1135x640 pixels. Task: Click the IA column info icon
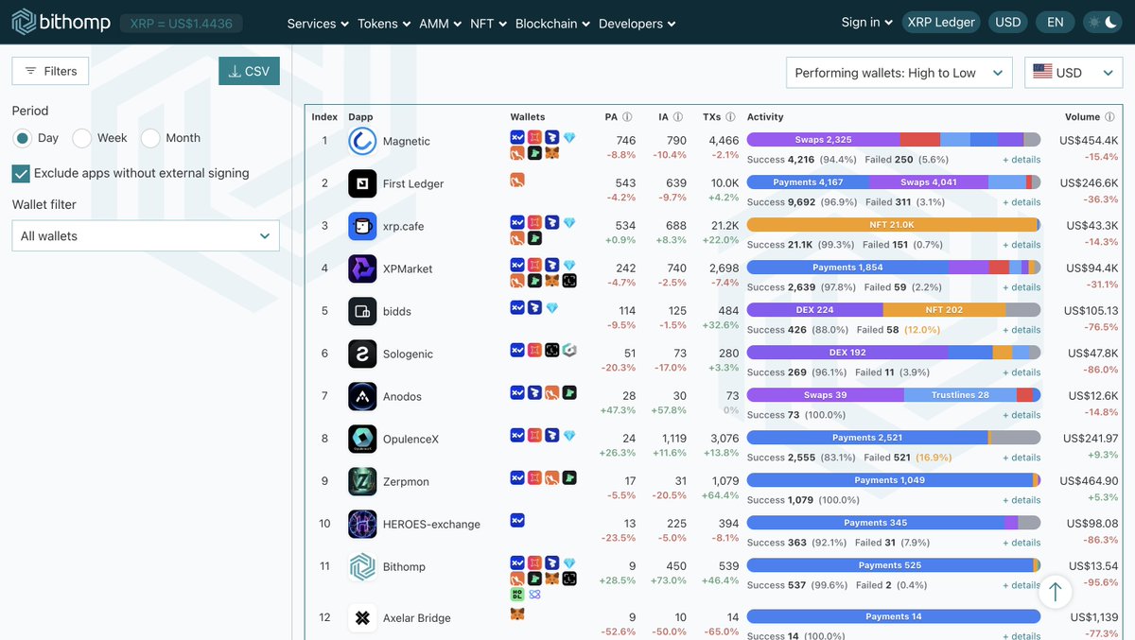tap(678, 117)
